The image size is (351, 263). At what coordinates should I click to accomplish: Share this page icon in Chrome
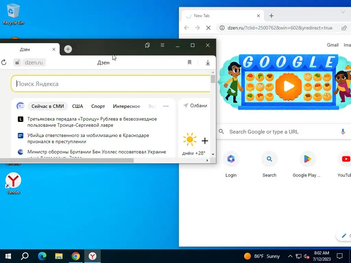coord(344,28)
